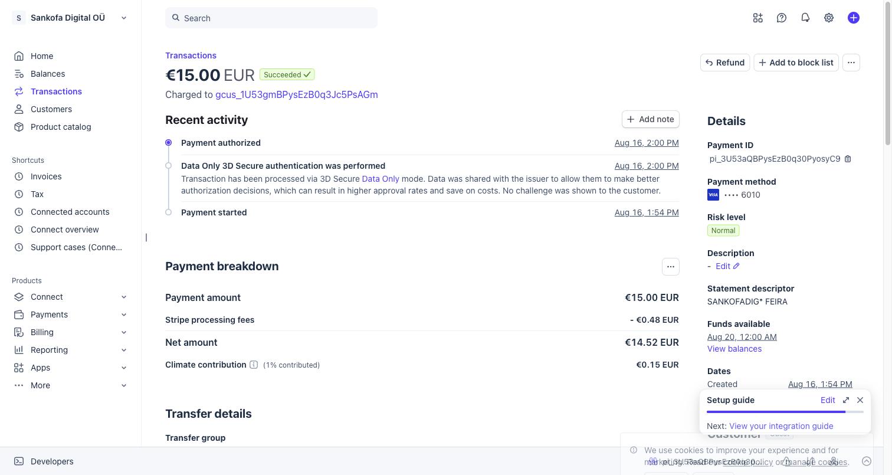Go to Customers in the sidebar

(51, 109)
